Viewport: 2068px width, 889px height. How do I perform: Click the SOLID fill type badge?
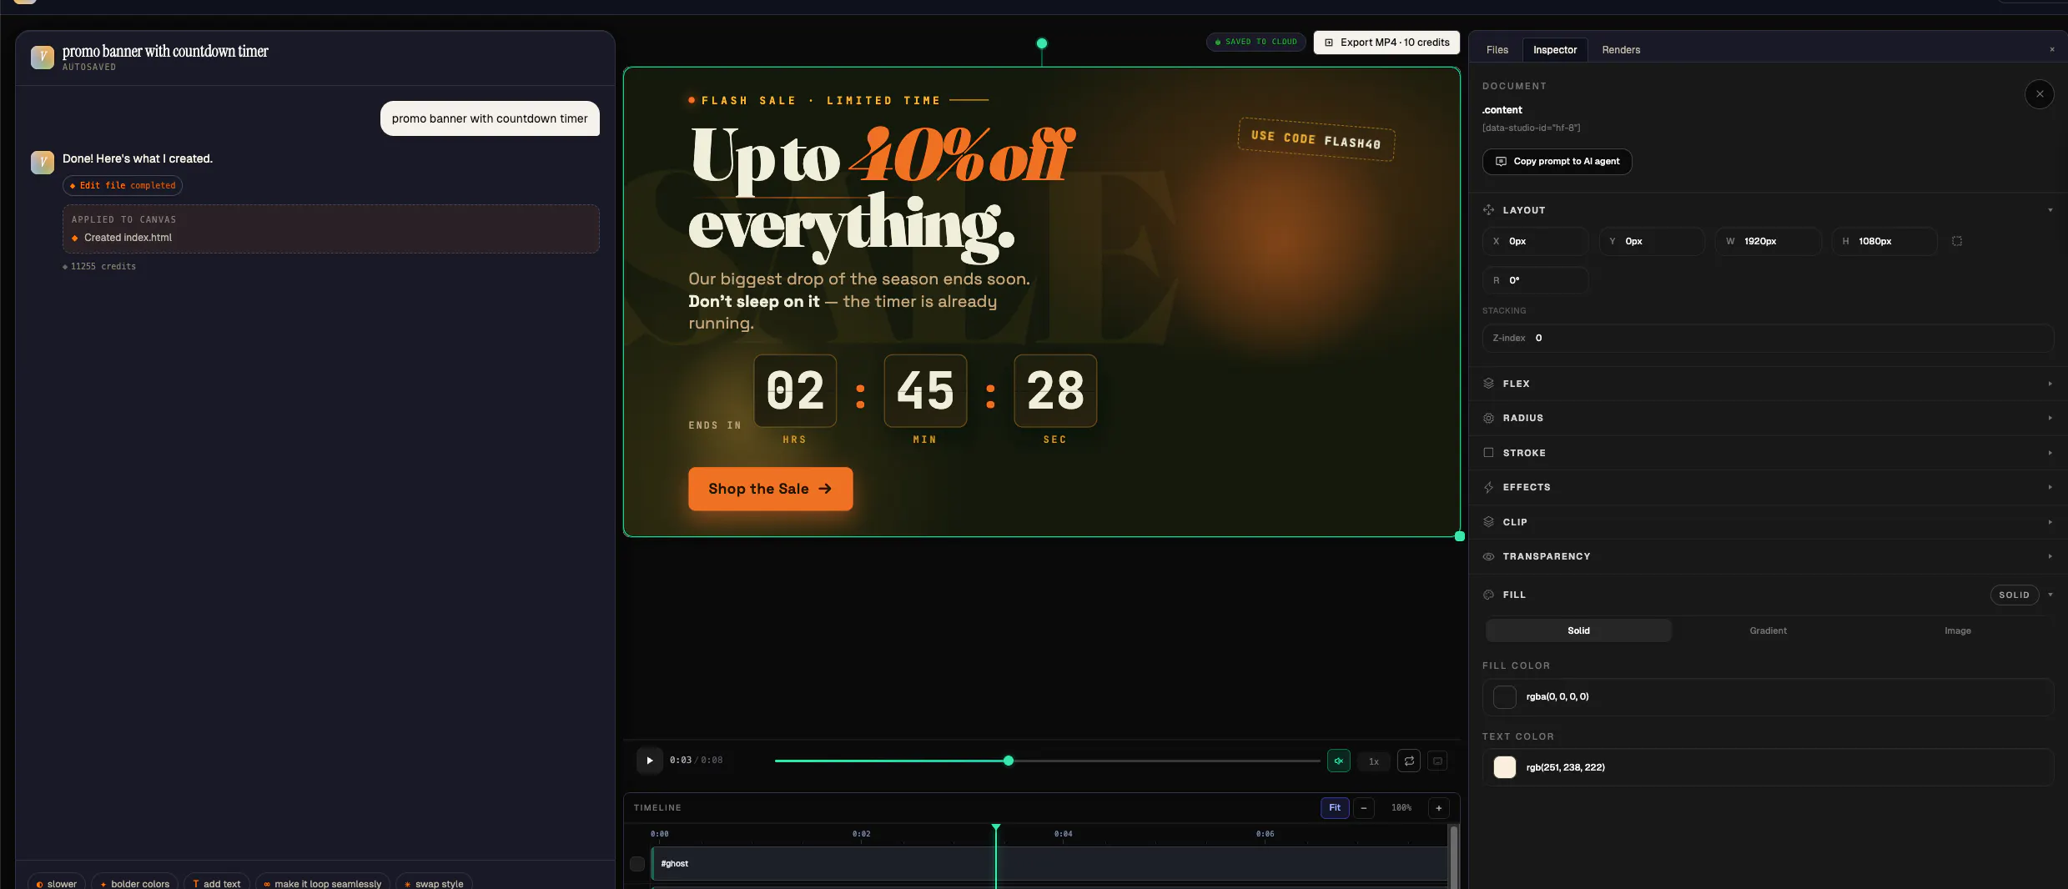2014,595
